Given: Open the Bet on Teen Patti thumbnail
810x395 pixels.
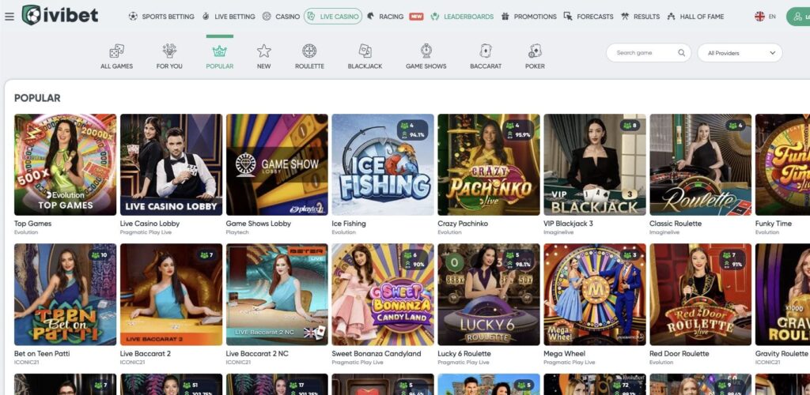Looking at the screenshot, I should (x=65, y=295).
